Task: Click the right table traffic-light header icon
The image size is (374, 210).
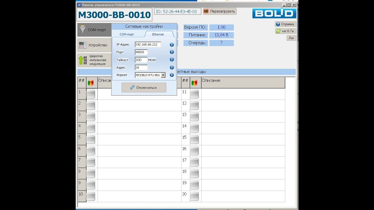Action: [x=194, y=83]
